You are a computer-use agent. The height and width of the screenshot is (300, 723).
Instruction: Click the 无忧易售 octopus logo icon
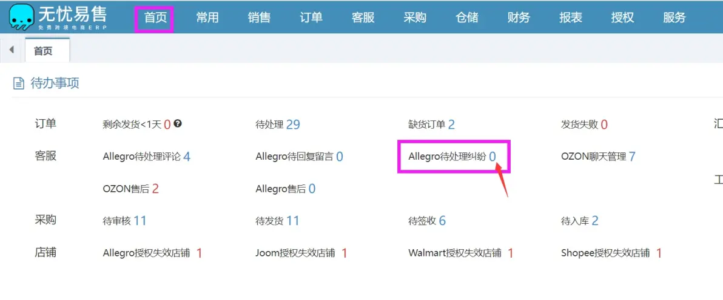22,16
